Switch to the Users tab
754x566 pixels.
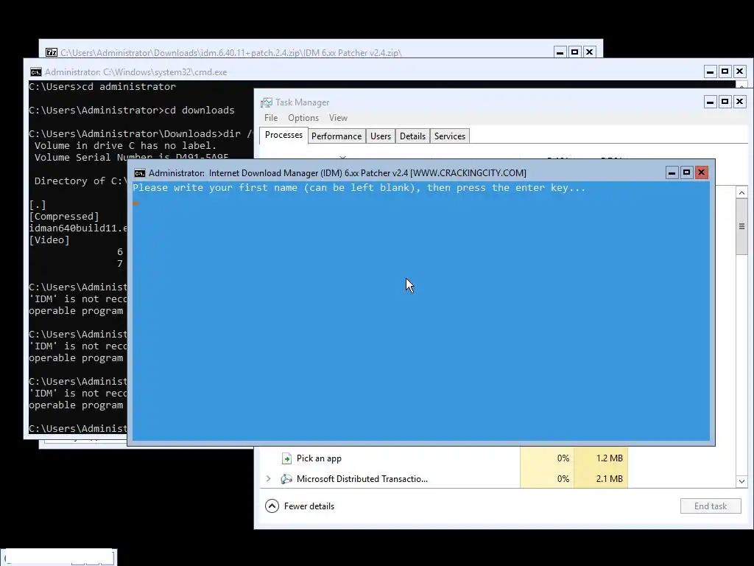[381, 136]
